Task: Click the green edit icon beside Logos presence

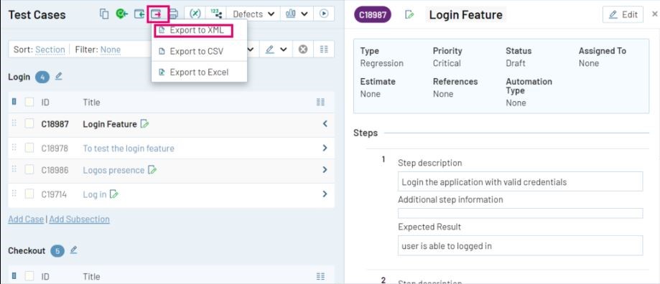Action: [x=152, y=170]
